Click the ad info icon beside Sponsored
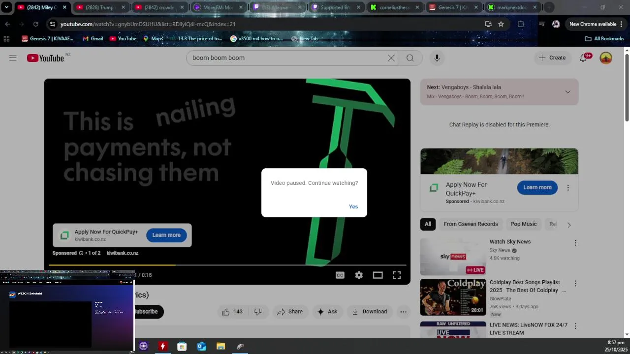 pyautogui.click(x=81, y=253)
